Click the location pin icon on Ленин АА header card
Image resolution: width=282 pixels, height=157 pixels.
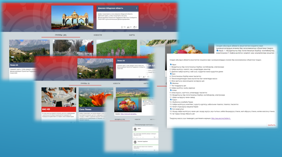(x=139, y=77)
